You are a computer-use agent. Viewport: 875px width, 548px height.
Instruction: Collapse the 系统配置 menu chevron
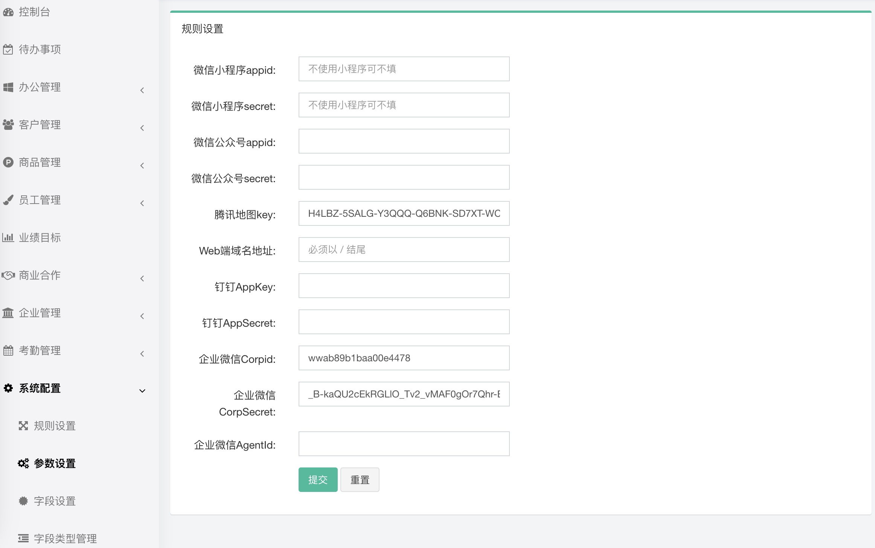(142, 391)
